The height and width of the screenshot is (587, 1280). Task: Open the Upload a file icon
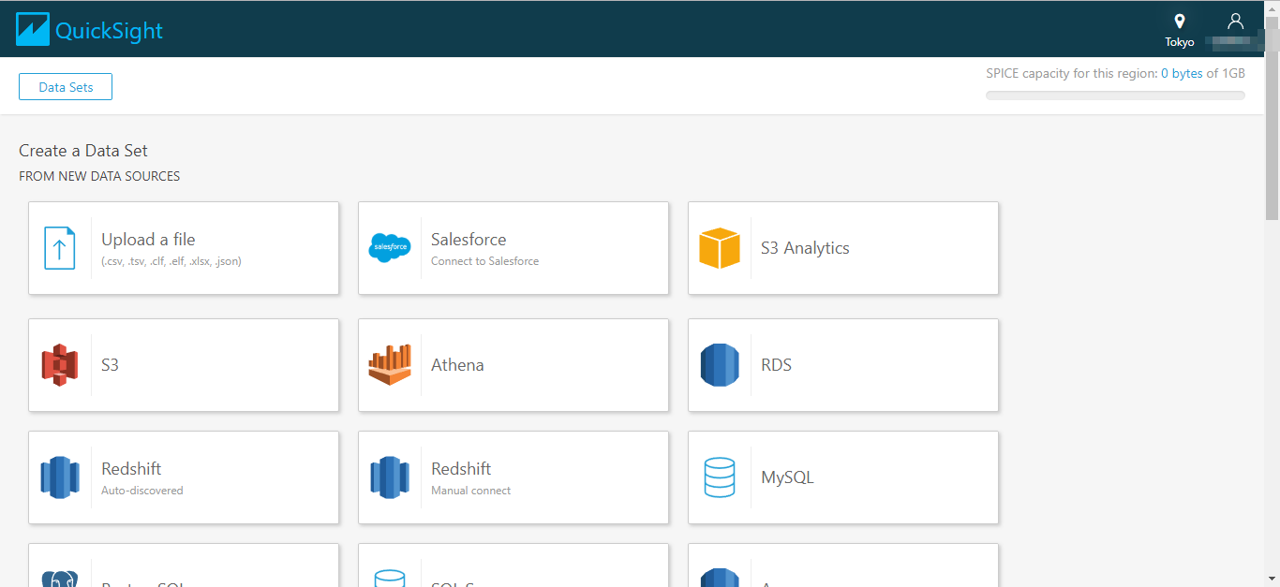(x=60, y=247)
